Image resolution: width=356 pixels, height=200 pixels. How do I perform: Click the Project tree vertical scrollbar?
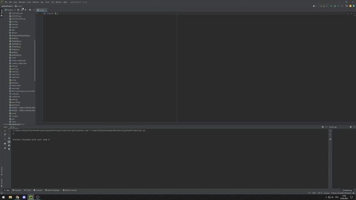34,60
